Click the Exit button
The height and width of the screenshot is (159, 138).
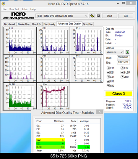[x=126, y=16]
